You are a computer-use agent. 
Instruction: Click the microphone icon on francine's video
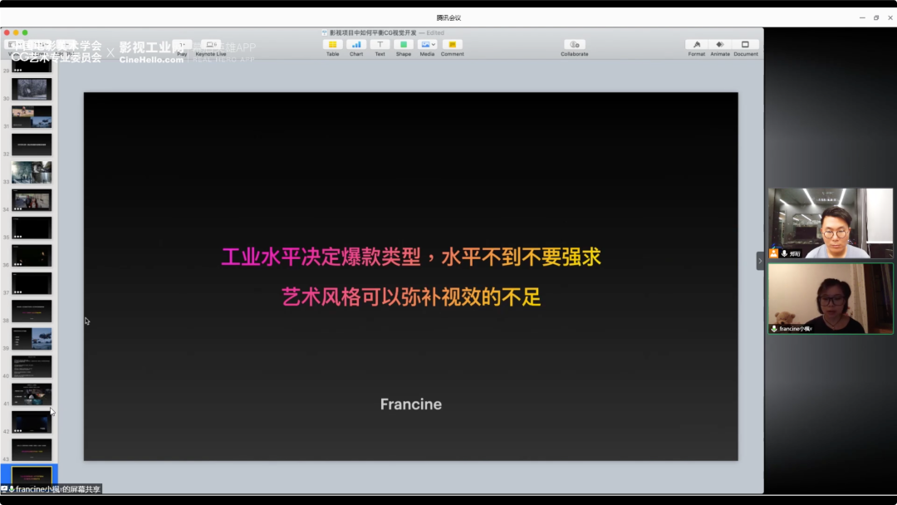point(774,329)
